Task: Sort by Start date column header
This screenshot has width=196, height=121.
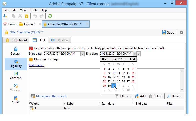Action: [115, 104]
